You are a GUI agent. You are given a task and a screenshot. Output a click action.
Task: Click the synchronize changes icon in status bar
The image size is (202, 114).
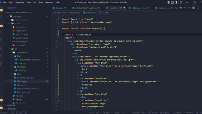tap(12, 113)
